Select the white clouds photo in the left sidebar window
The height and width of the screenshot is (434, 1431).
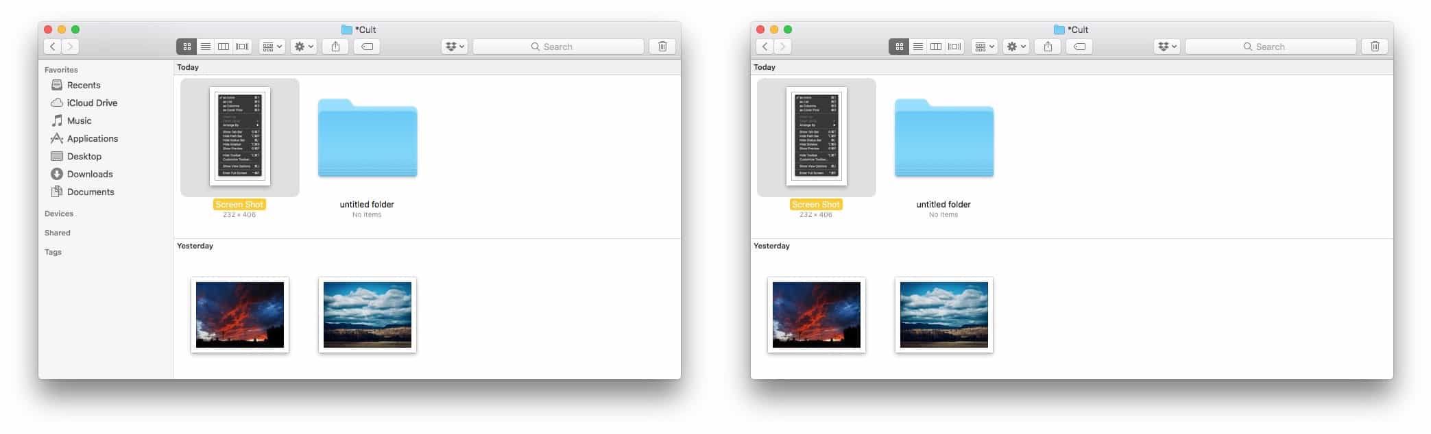click(368, 315)
